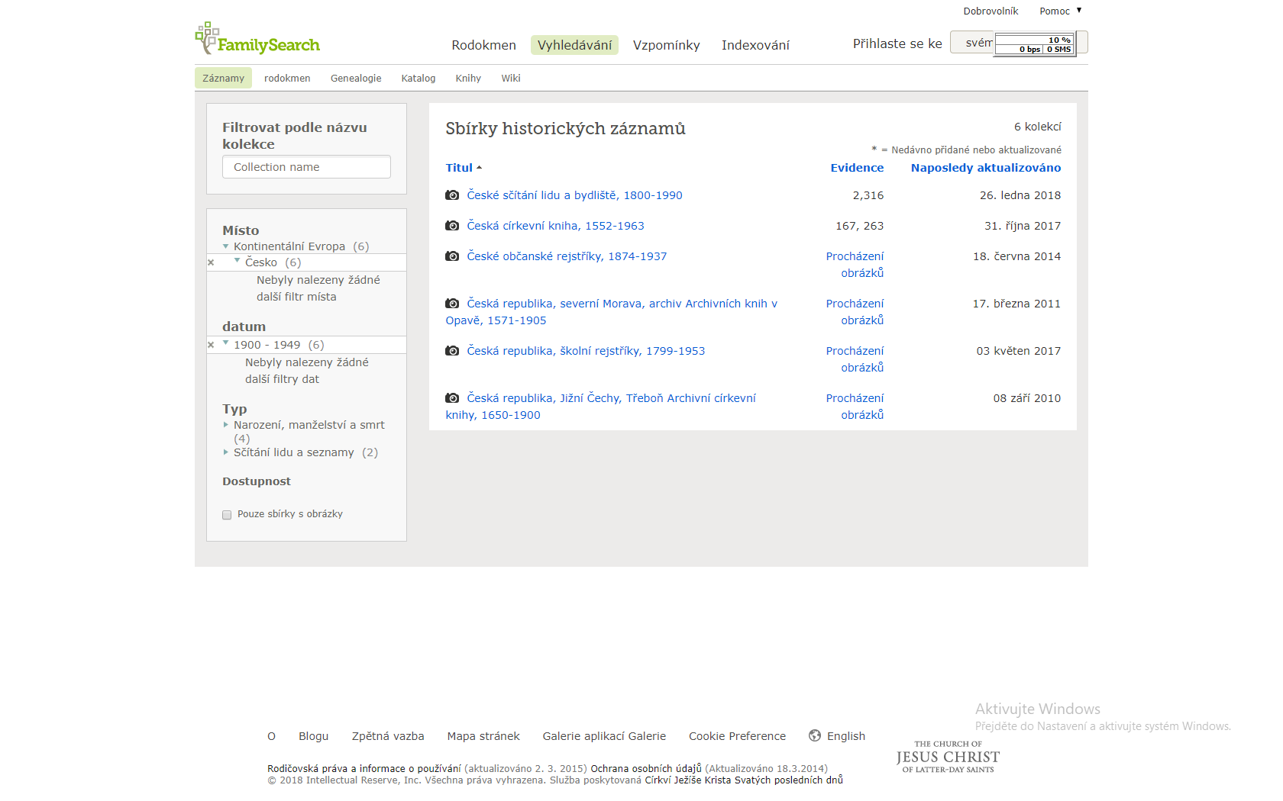Switch to the Katalog tab
This screenshot has width=1283, height=801.
(418, 79)
